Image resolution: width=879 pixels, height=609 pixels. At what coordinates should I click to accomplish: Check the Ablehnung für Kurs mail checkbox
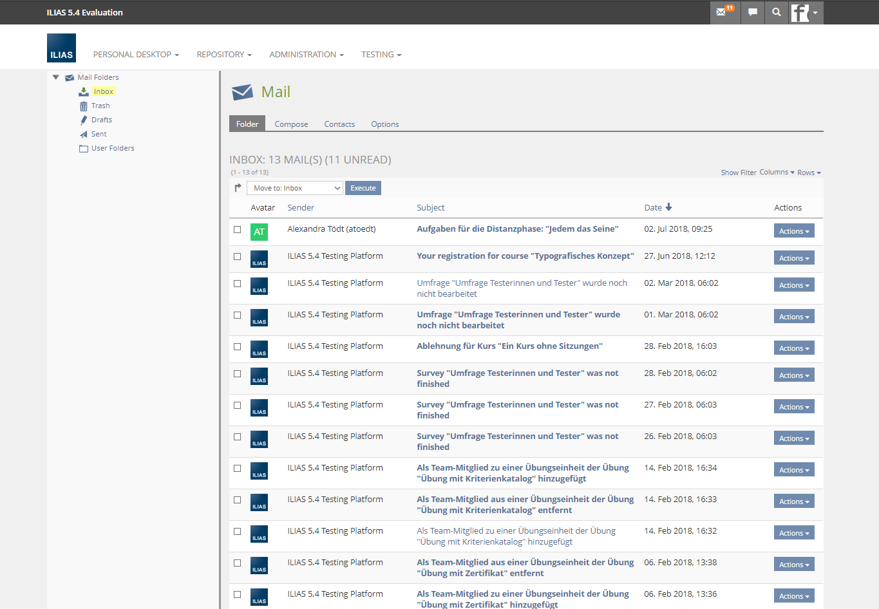coord(238,347)
